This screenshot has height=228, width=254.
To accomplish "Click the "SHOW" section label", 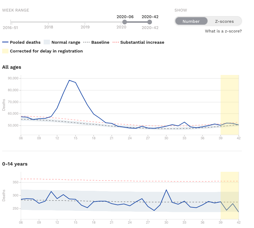I will tap(181, 10).
